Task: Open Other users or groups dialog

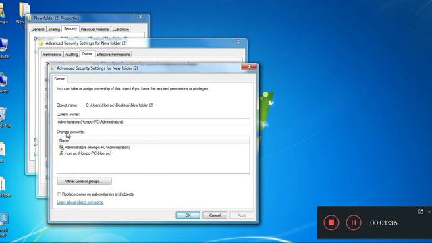Action: [x=84, y=182]
